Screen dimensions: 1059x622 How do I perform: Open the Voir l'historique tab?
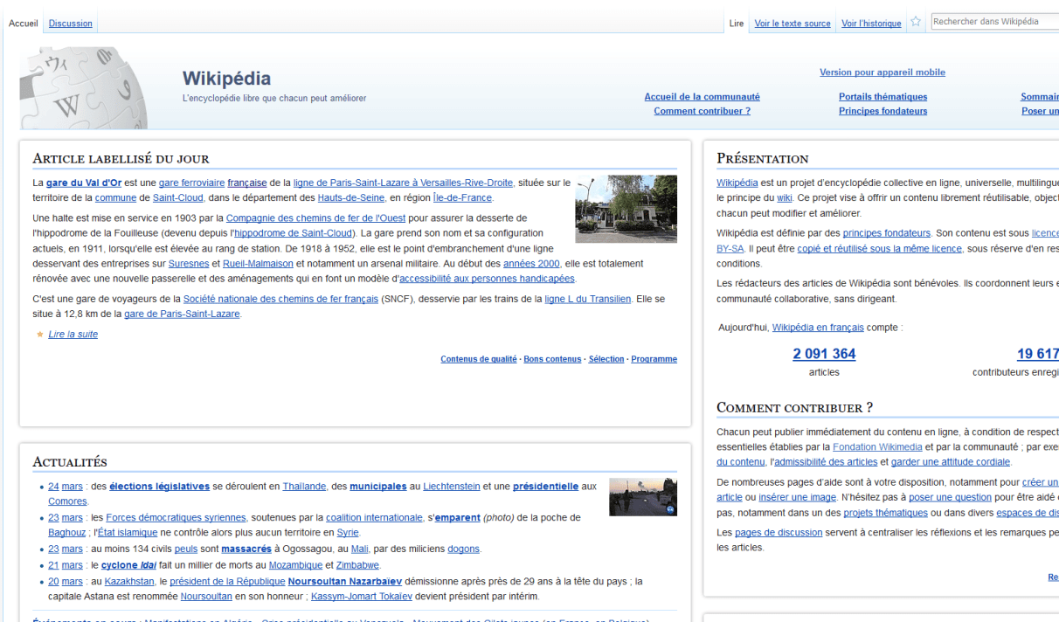[x=871, y=23]
